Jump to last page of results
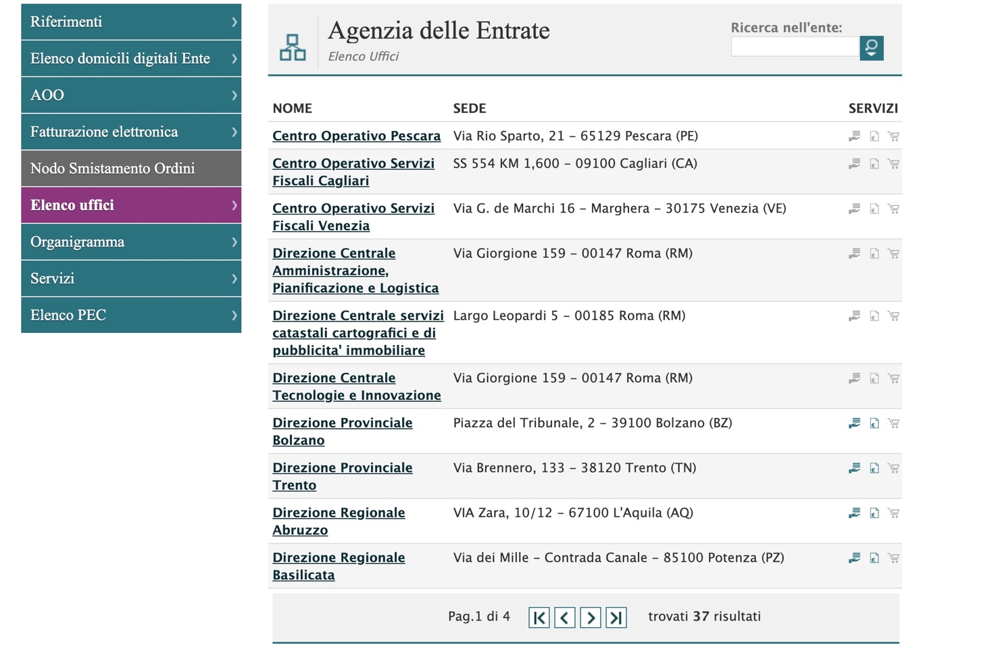Screen dimensions: 994x653 (x=616, y=617)
